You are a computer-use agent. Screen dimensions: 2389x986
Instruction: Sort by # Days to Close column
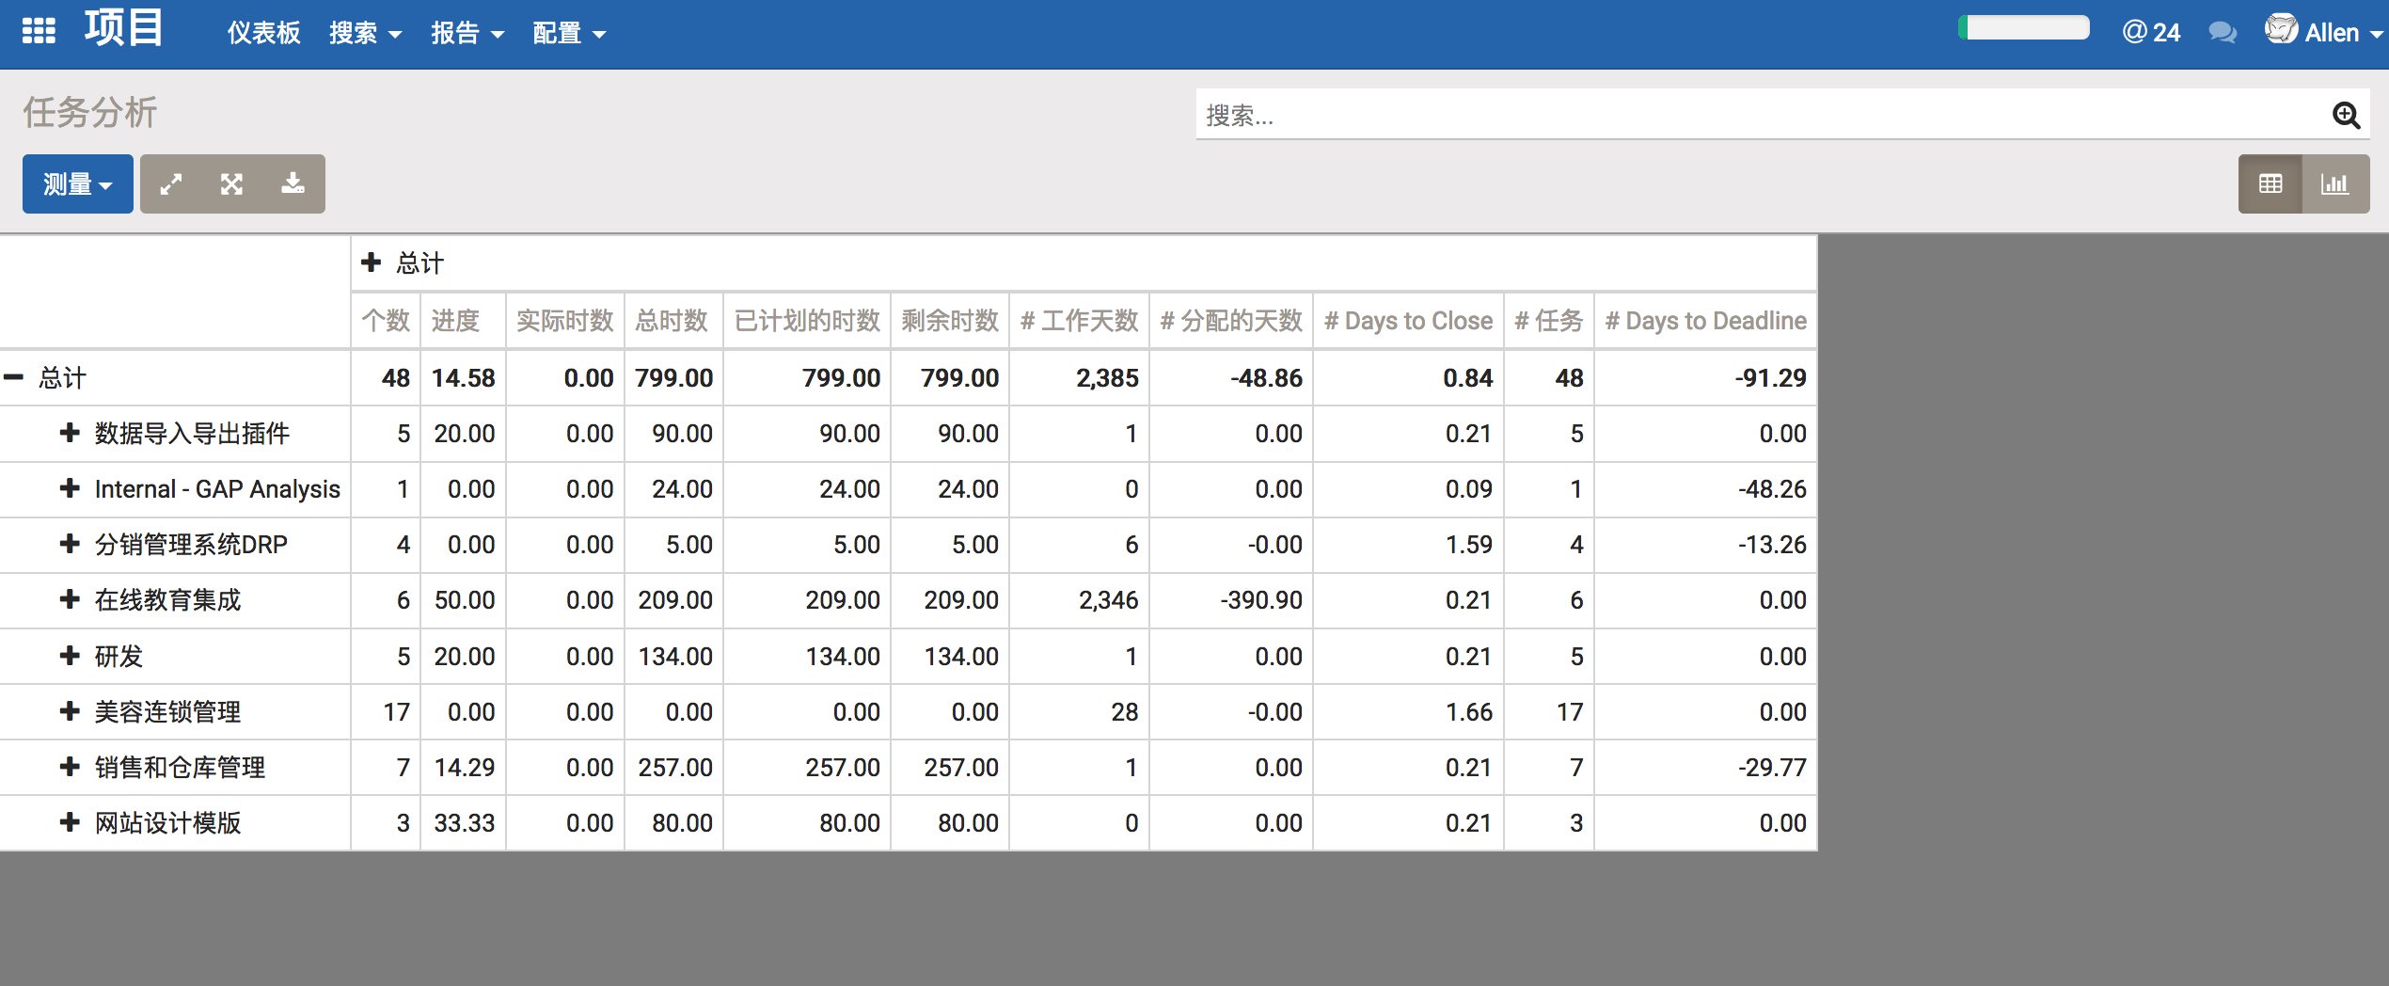coord(1408,321)
